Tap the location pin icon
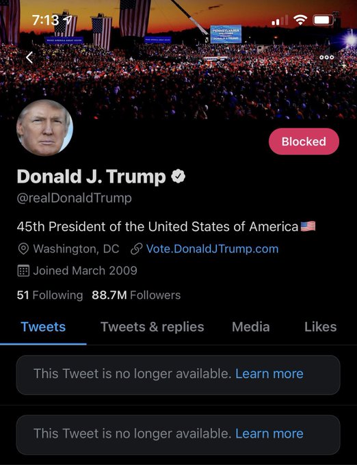Viewport: 357px width, 465px height. [23, 249]
